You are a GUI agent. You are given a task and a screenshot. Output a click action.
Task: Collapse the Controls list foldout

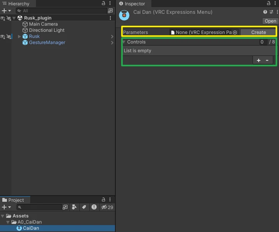[x=124, y=42]
